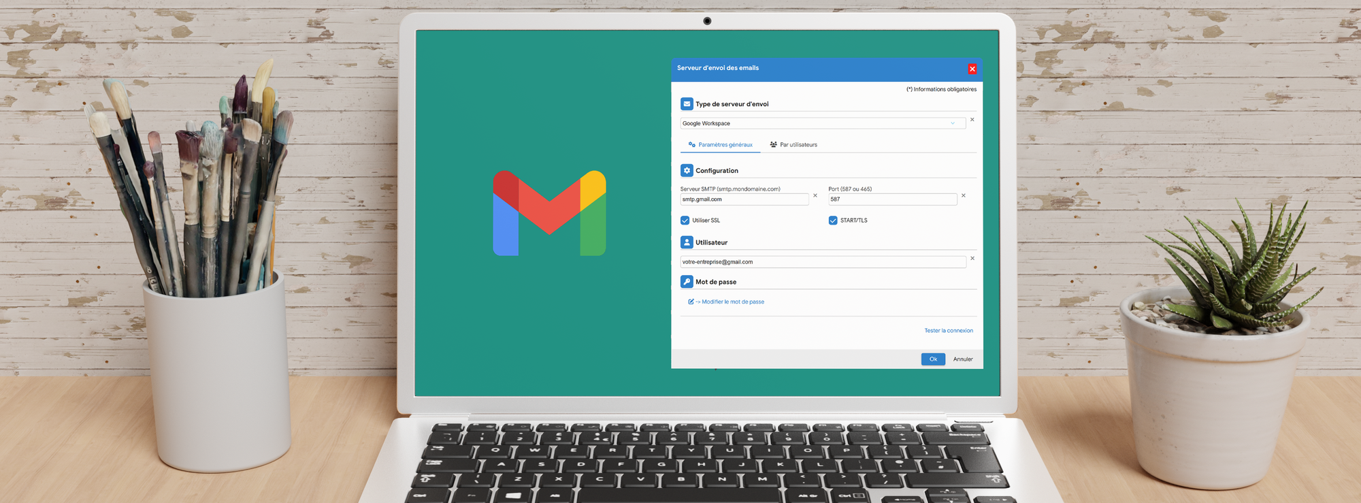Click the Gmail logo on the green background
The width and height of the screenshot is (1361, 503).
point(549,213)
